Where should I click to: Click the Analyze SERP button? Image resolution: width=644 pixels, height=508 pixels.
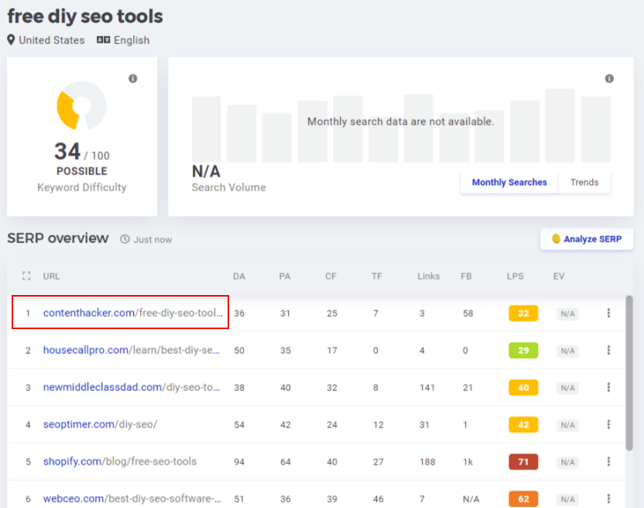(587, 239)
